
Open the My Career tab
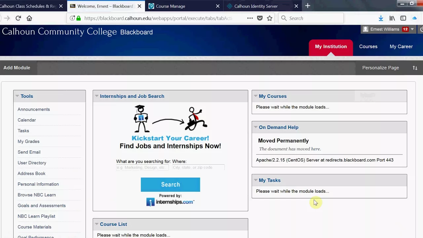[x=401, y=47]
